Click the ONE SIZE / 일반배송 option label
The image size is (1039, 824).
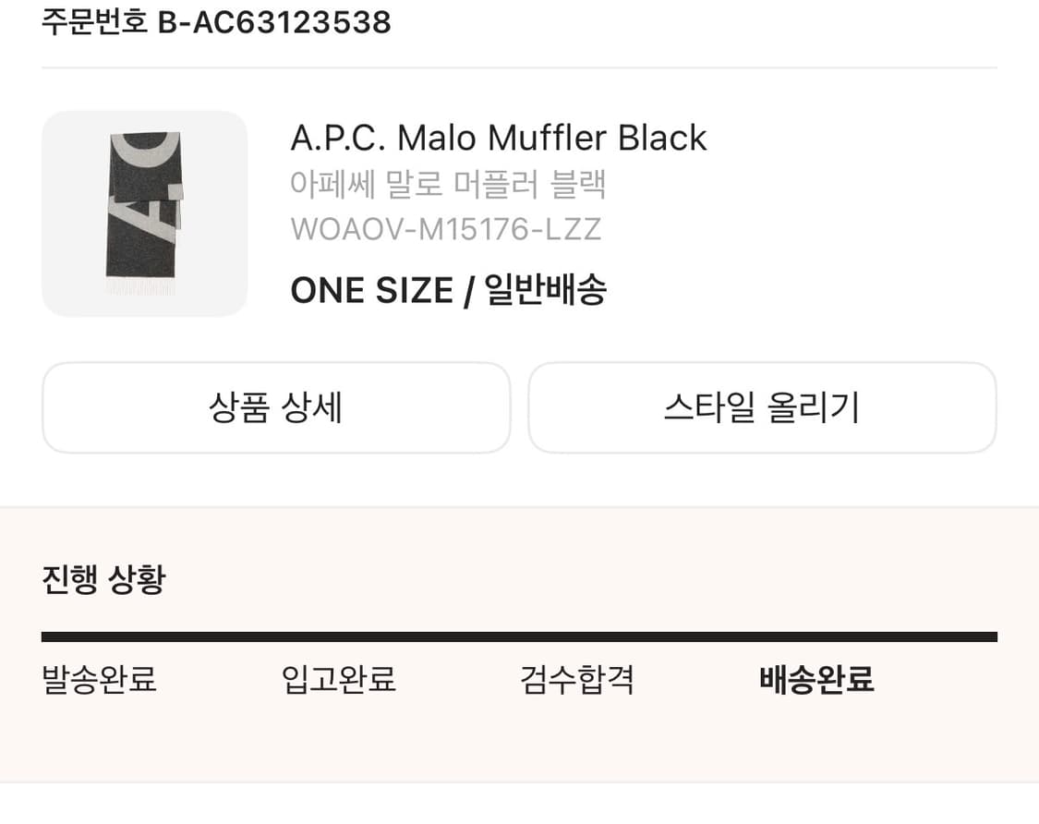tap(450, 289)
